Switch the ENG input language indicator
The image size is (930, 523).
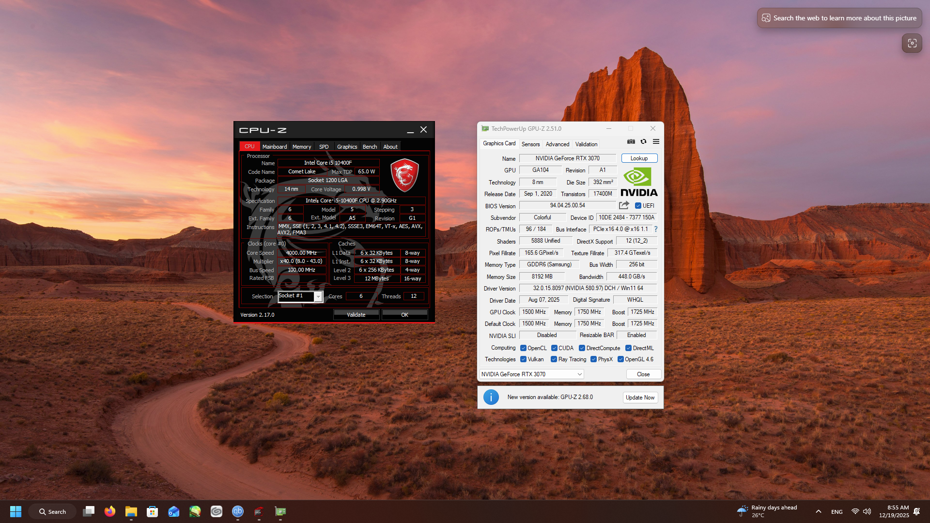coord(837,511)
